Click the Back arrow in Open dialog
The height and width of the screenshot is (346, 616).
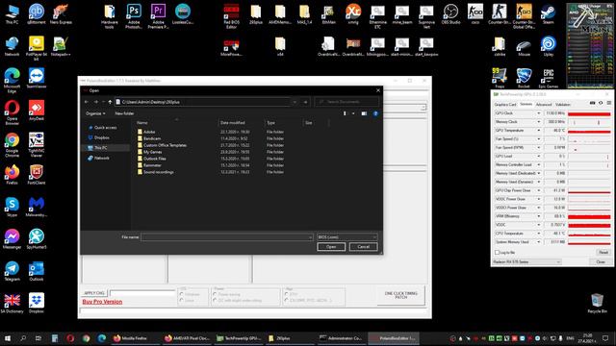point(87,102)
